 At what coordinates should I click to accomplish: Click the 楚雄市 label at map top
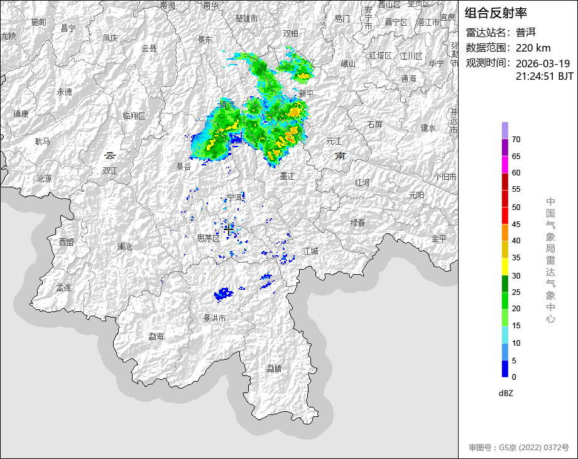click(246, 19)
